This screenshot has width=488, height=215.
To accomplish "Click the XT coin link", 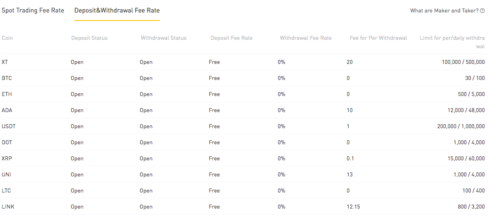I will tap(5, 62).
